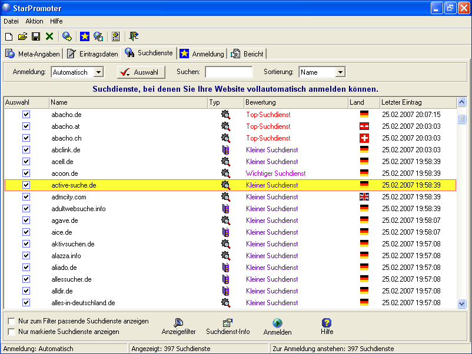Click the book type icon for alldir.de

click(225, 291)
